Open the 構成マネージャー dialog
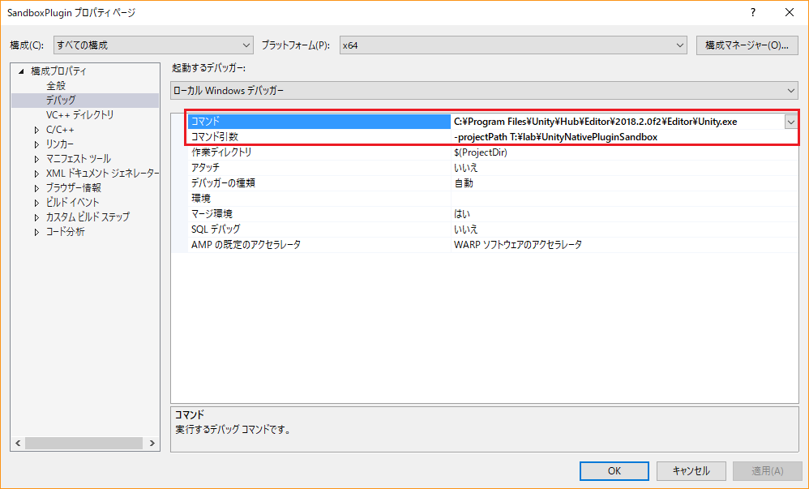 pyautogui.click(x=747, y=45)
